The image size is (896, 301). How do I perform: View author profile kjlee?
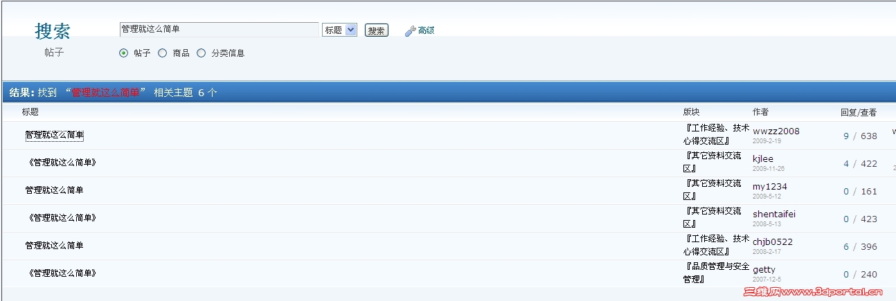click(x=763, y=159)
